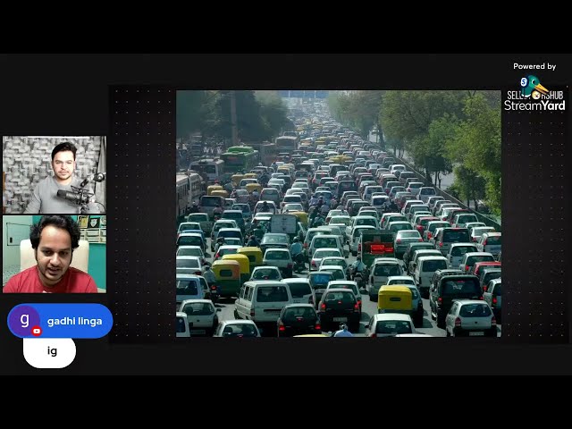Click the yellow auto-rickshaw at image bottom right
Viewport: 572px width, 429px height.
coord(395,298)
